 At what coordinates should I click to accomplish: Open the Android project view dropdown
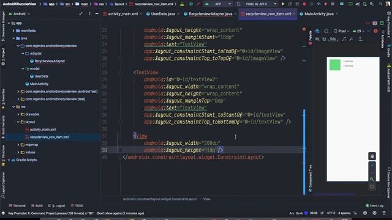pyautogui.click(x=20, y=14)
